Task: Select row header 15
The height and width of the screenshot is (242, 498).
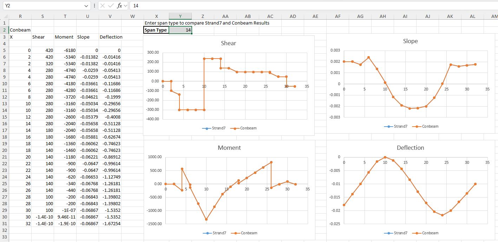Action: tap(5, 117)
